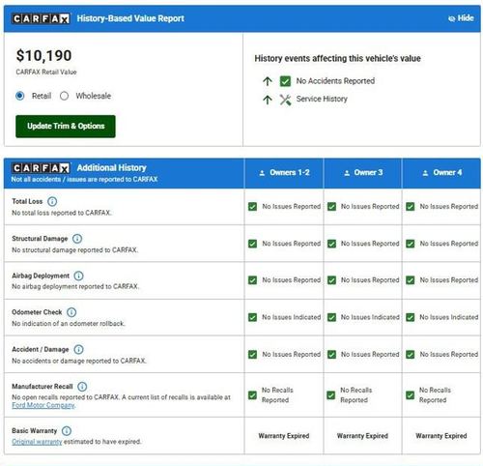This screenshot has height=466, width=483.
Task: Click green check icon for No Accidents Reported
Action: coord(285,81)
